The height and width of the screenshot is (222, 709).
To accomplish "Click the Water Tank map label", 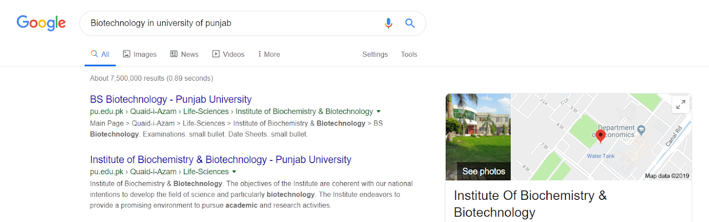I will click(601, 156).
